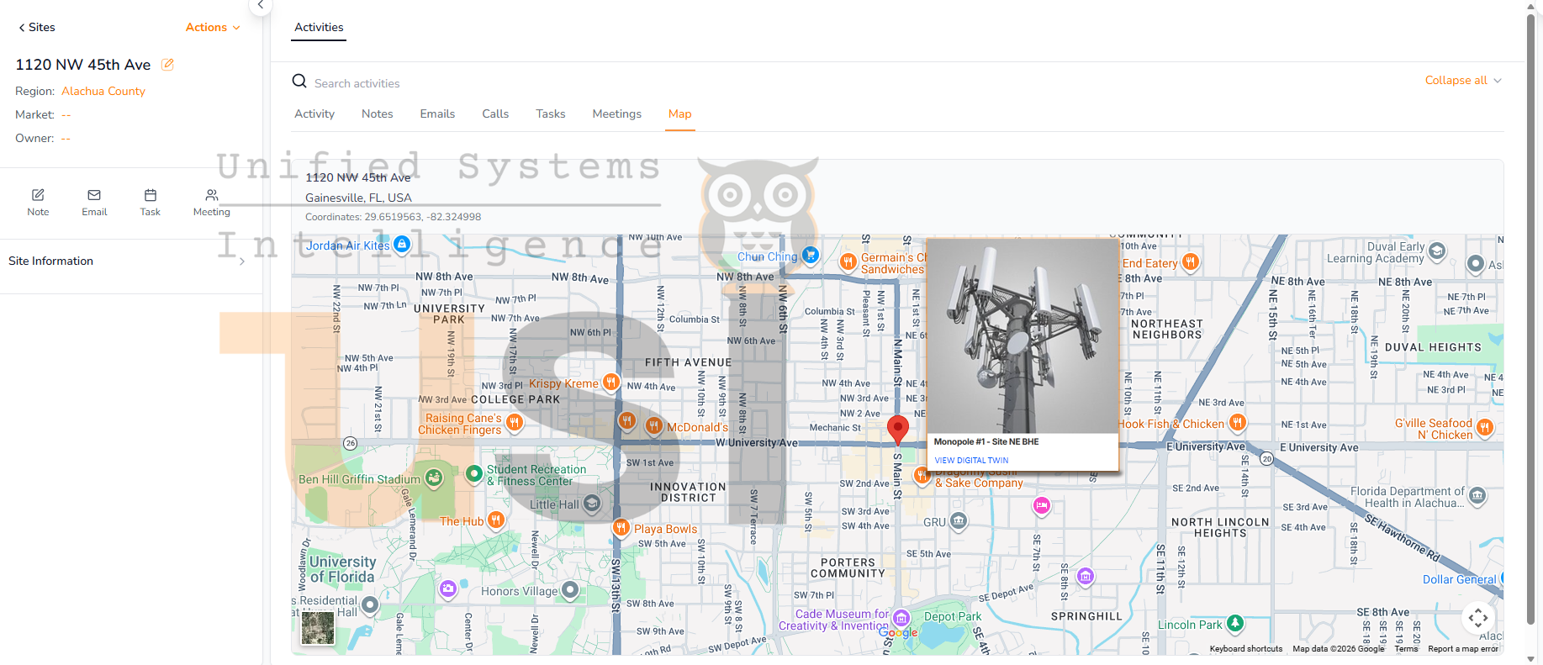The image size is (1543, 665).
Task: Switch to the Activity tab
Action: point(314,114)
